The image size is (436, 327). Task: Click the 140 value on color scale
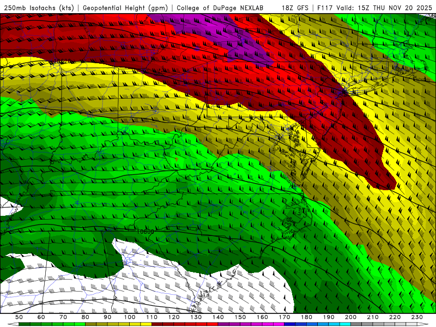218,317
